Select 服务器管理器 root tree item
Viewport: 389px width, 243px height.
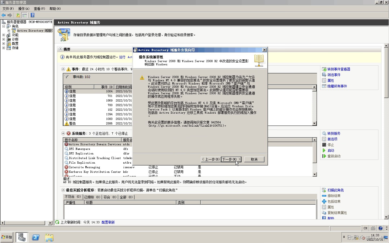[x=29, y=22]
